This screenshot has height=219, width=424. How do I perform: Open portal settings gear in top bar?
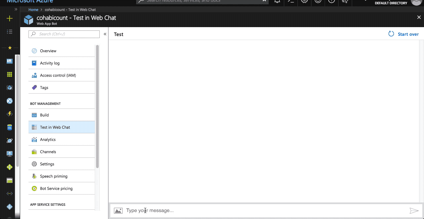tap(304, 1)
